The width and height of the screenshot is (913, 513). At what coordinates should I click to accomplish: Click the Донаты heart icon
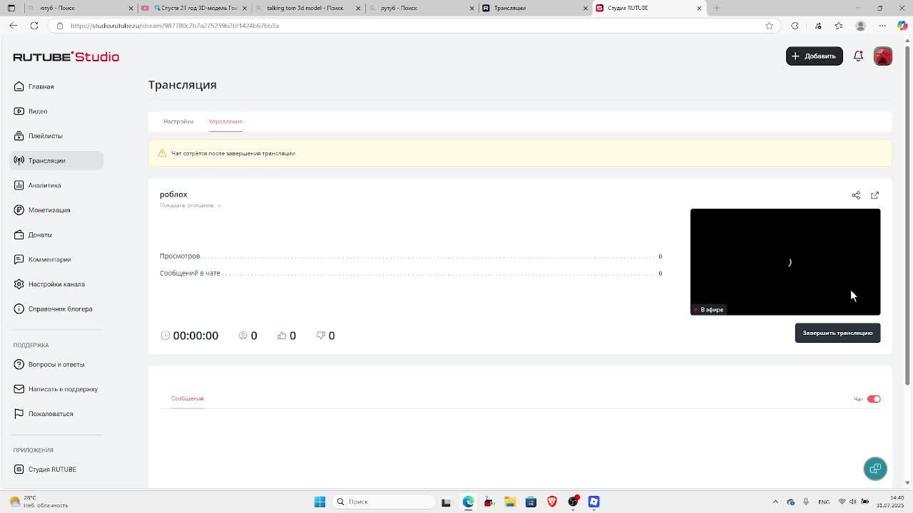point(19,234)
